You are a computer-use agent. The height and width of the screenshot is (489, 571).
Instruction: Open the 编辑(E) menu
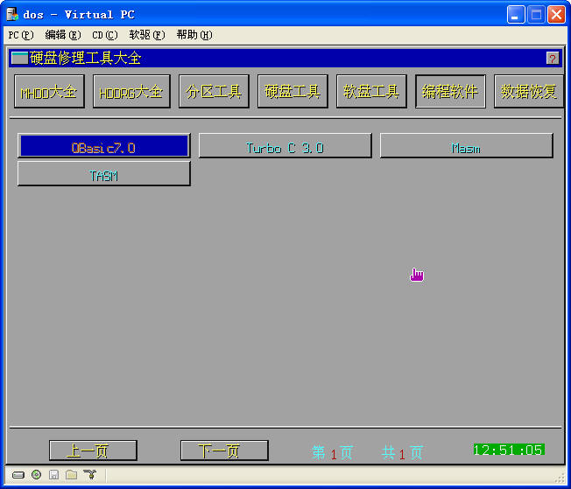[x=63, y=35]
